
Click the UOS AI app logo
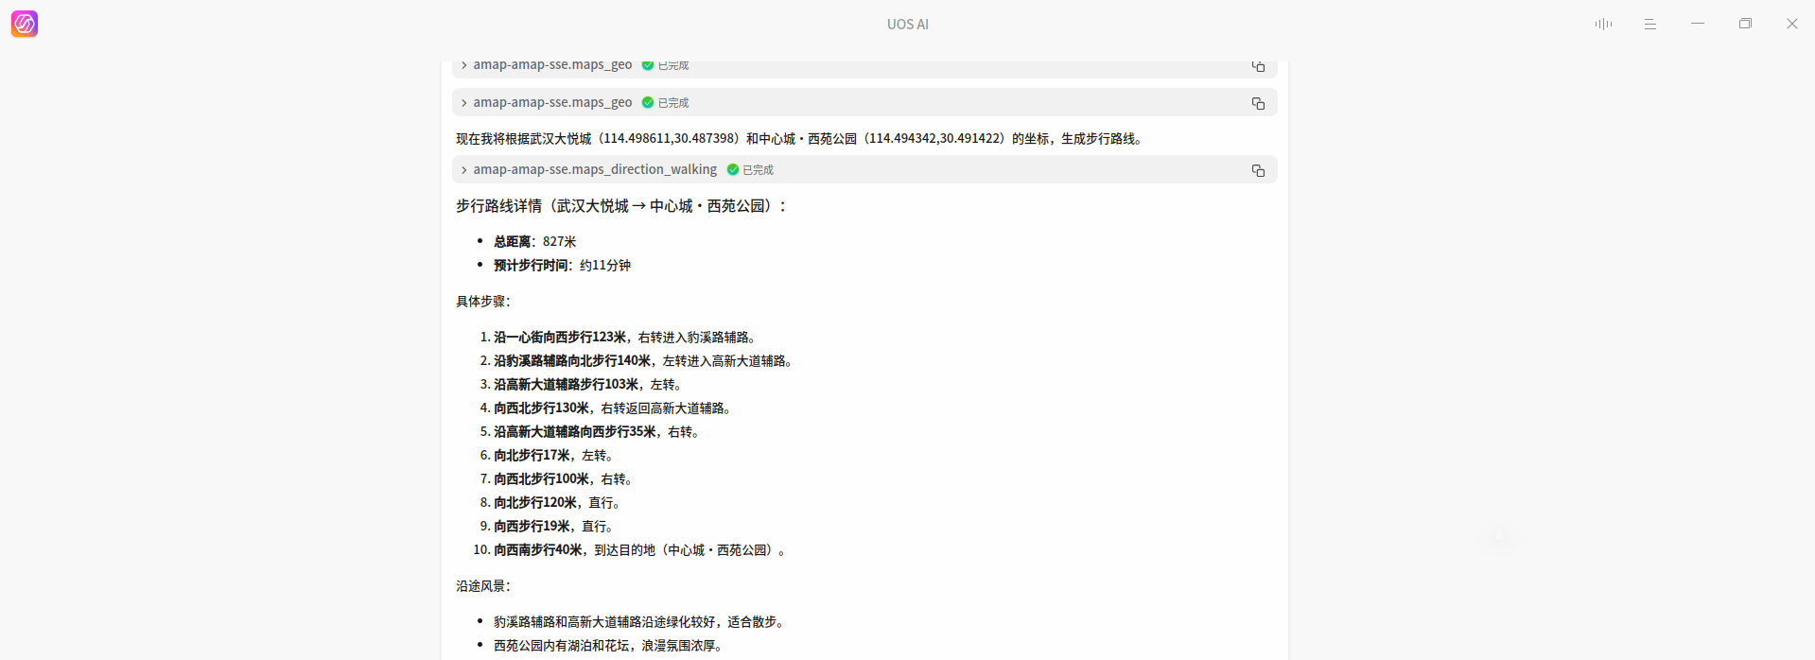point(25,24)
